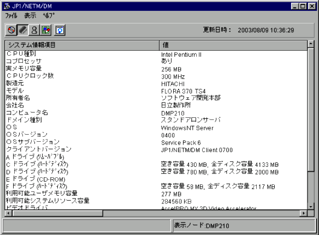Click the WindowsNT Server value
The image size is (319, 235).
pos(187,128)
